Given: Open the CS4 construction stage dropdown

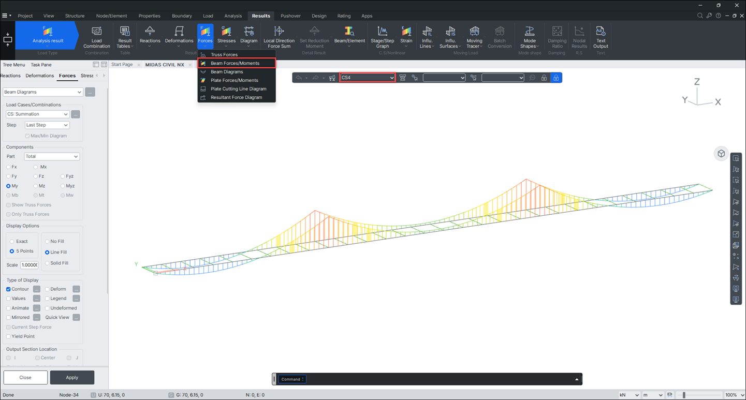Looking at the screenshot, I should (x=368, y=78).
